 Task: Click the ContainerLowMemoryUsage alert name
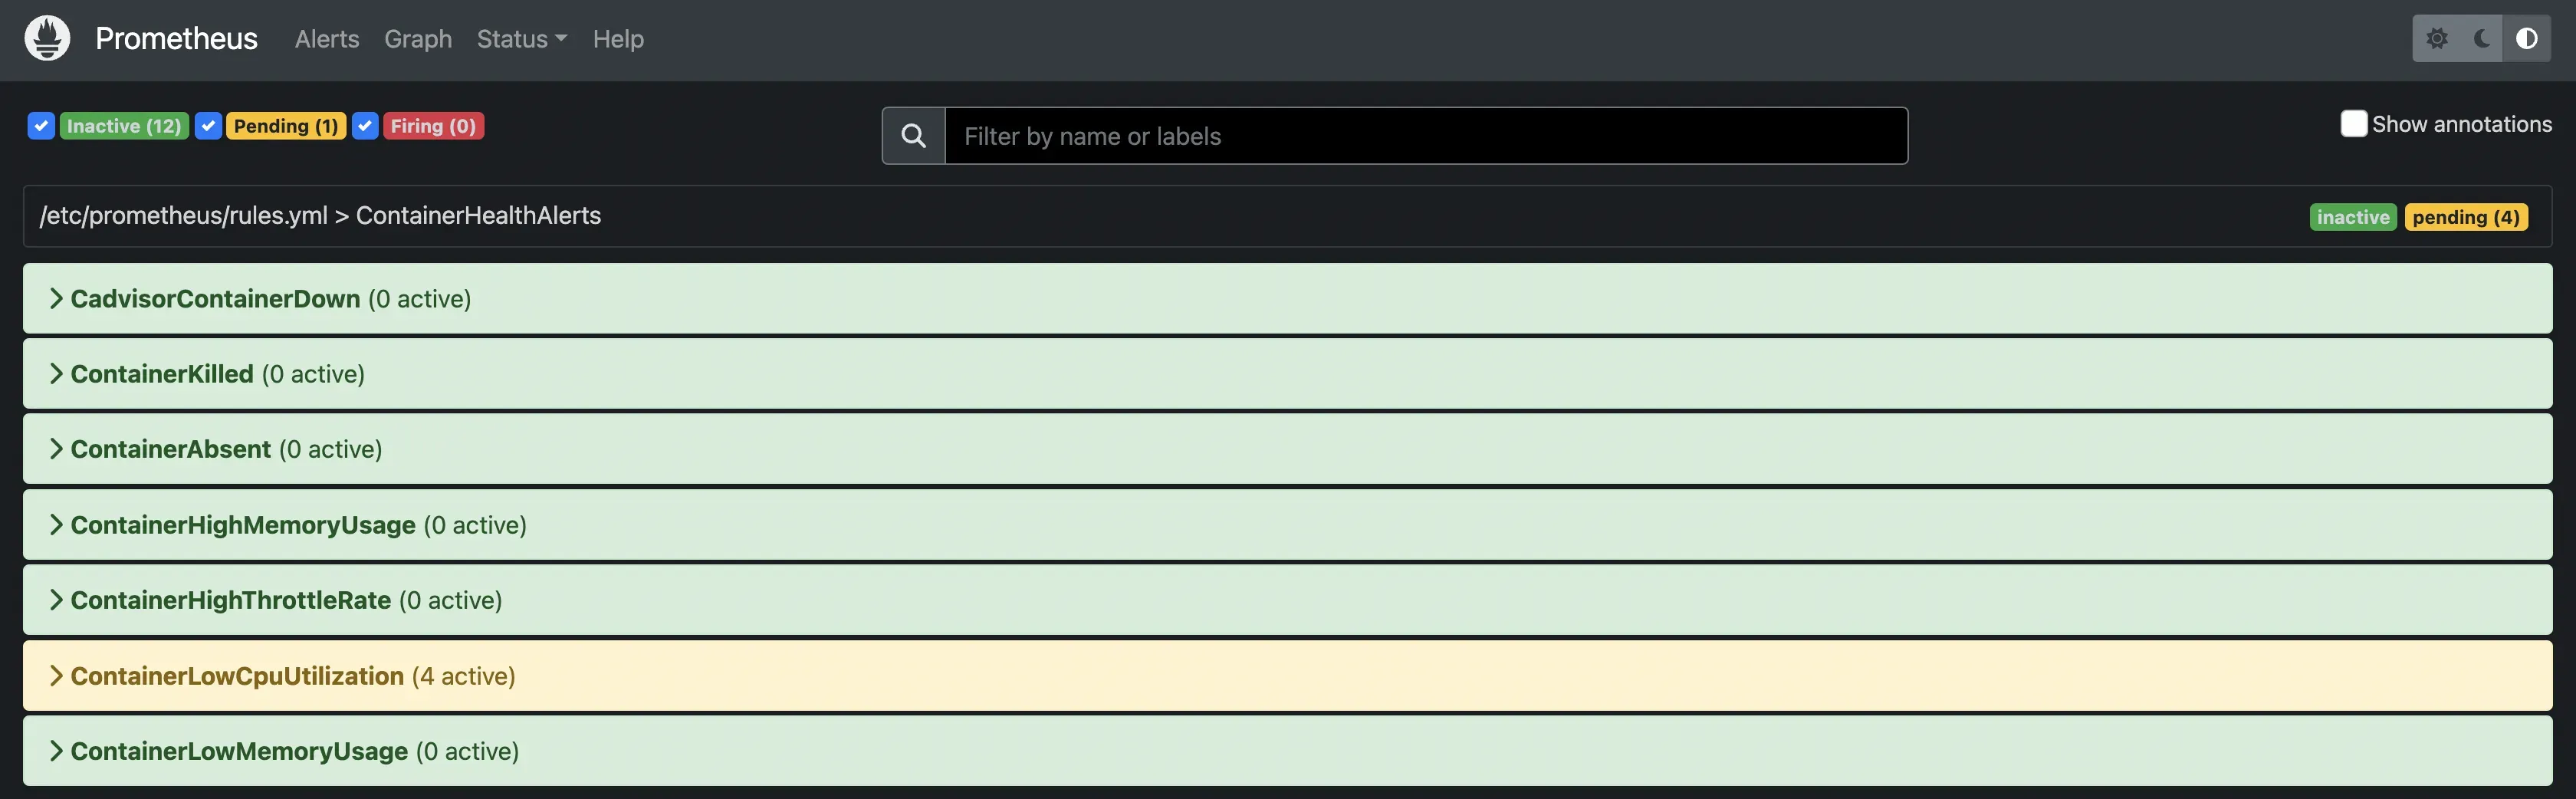[239, 751]
